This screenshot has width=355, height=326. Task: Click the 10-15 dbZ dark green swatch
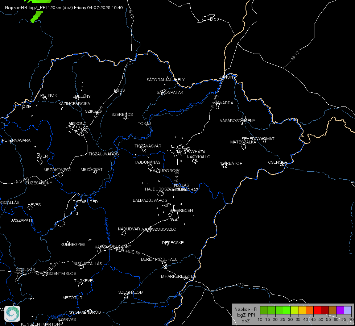[264, 310]
